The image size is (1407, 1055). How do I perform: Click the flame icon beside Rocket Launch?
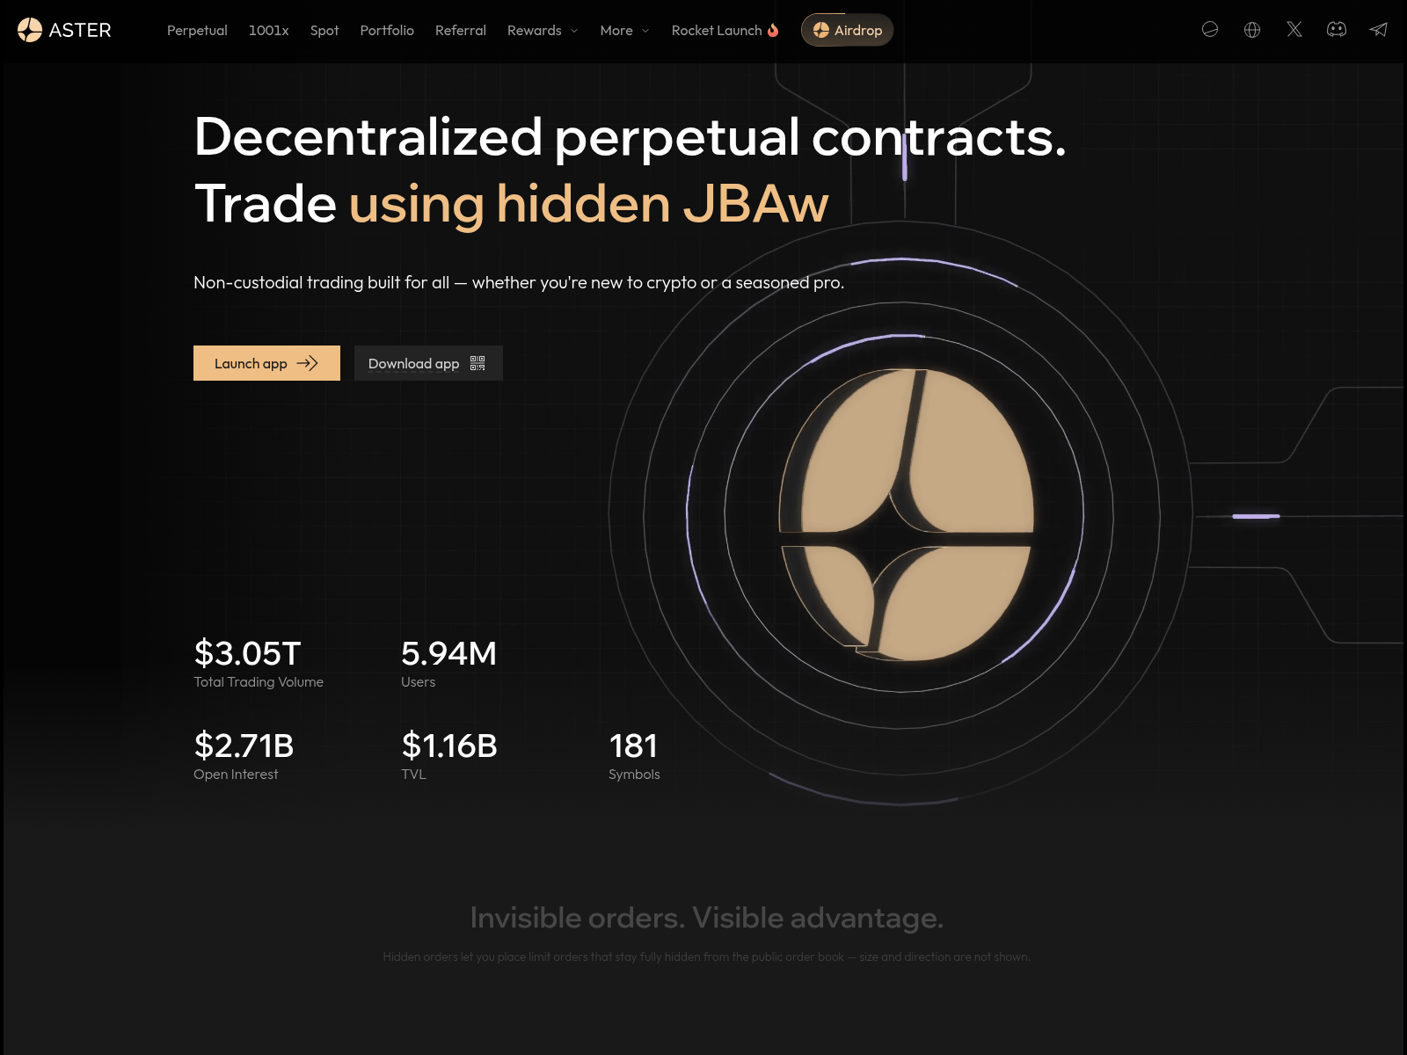[773, 30]
